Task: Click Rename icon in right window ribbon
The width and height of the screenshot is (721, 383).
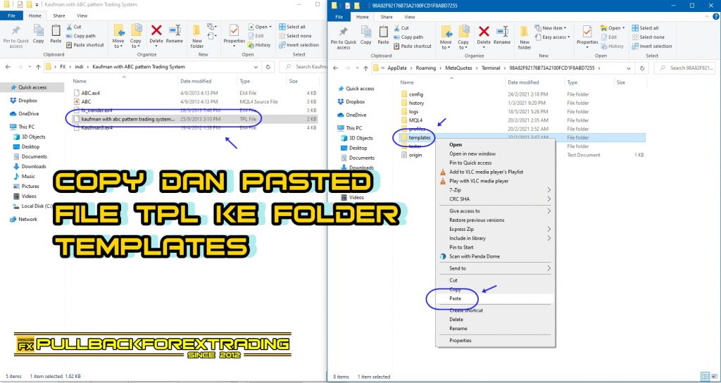Action: [x=501, y=35]
